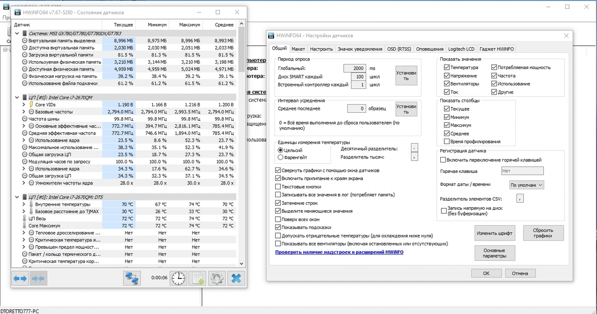
Task: Click thermometer icon of Внутренние температуры
Action: point(31,204)
